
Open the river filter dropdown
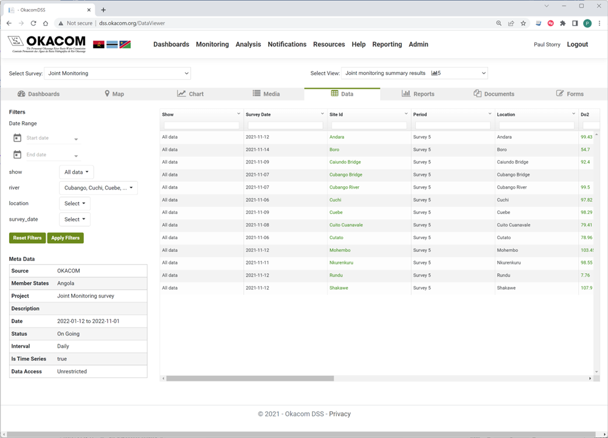click(x=98, y=188)
